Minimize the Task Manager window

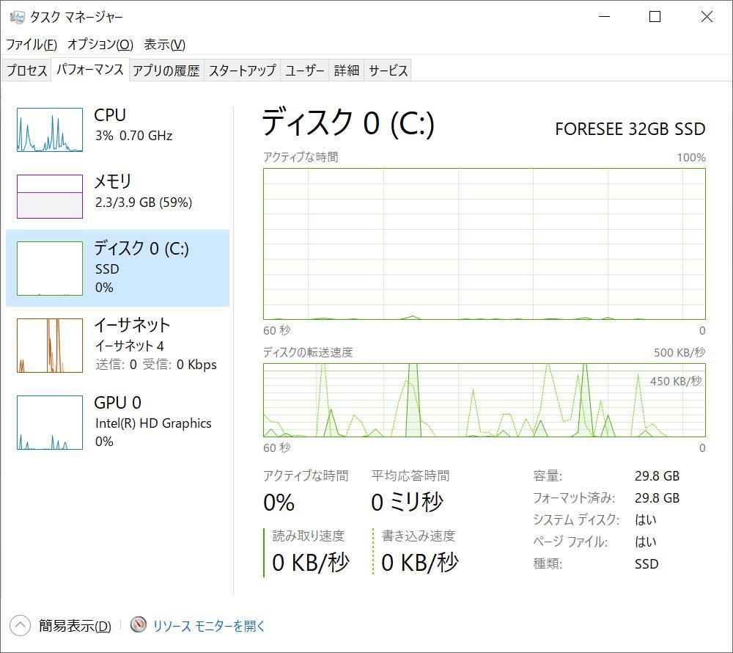[605, 17]
